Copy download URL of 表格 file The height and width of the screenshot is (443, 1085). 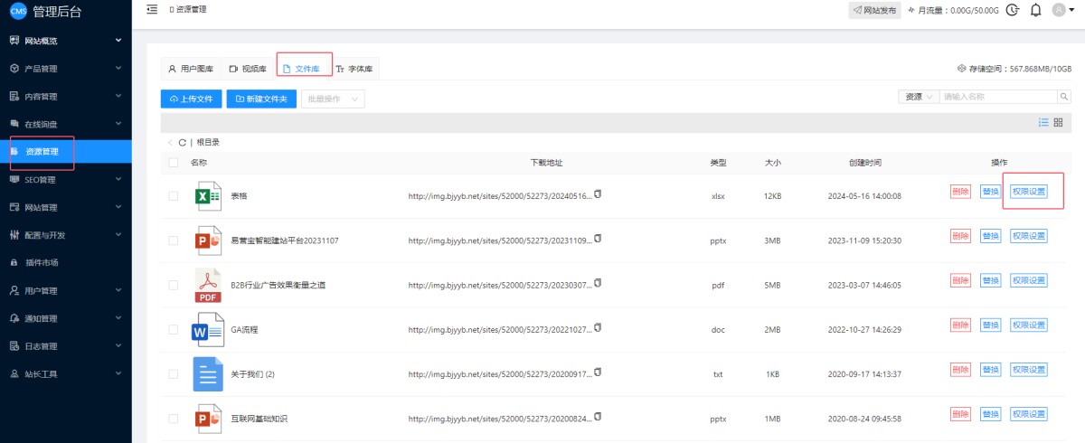598,194
